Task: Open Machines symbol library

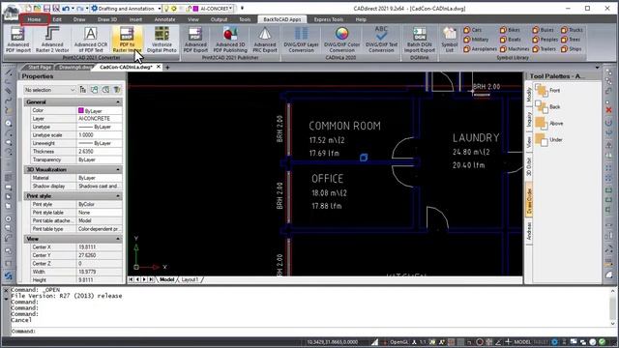Action: coord(515,49)
